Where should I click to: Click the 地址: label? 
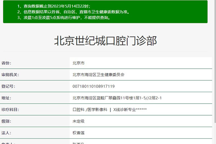click(6, 98)
